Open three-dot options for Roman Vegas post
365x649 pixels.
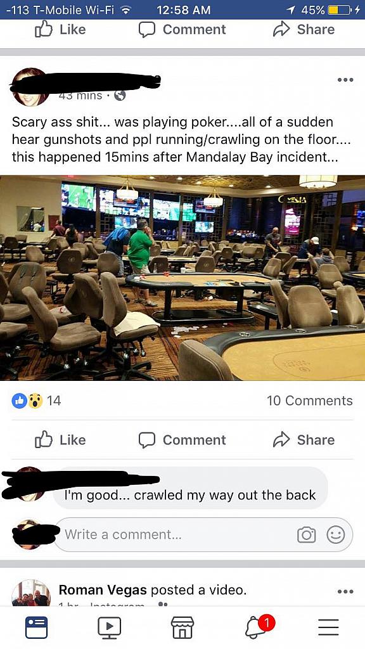[345, 591]
